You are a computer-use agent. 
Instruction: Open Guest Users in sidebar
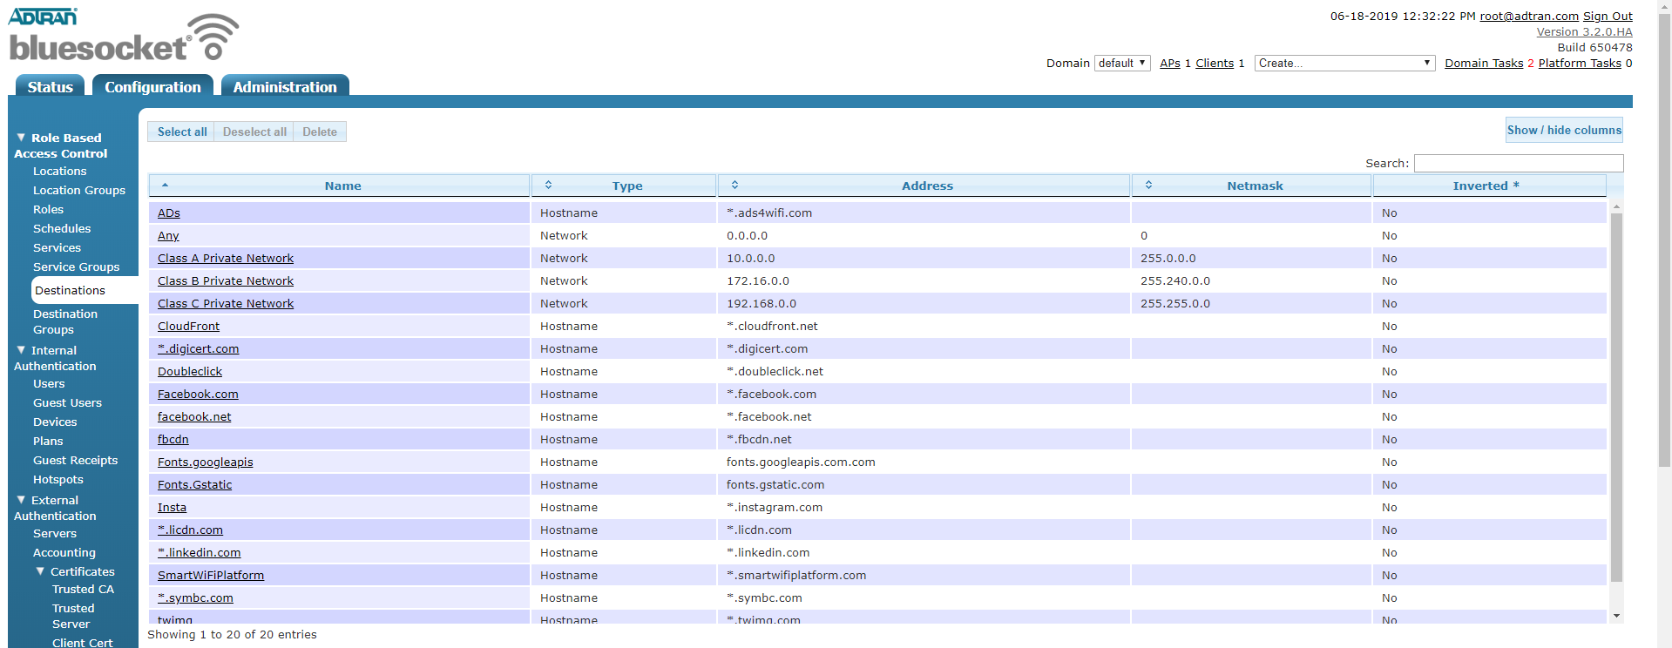click(67, 402)
